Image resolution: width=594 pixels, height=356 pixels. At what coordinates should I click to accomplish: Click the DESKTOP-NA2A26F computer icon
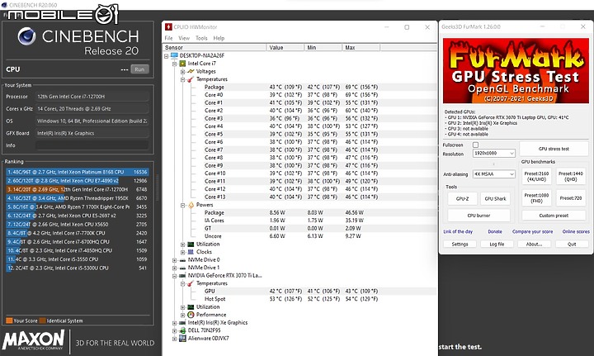coord(174,55)
